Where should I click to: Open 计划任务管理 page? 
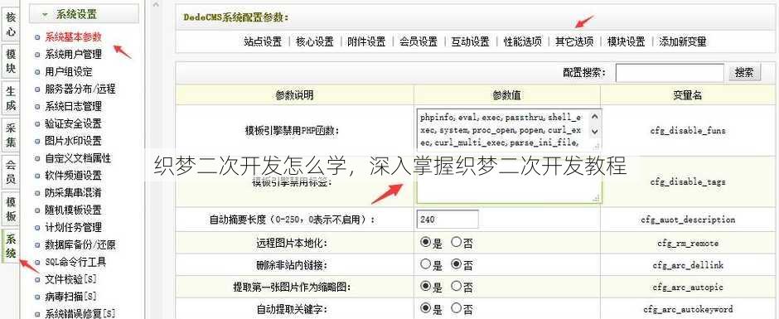(x=73, y=227)
